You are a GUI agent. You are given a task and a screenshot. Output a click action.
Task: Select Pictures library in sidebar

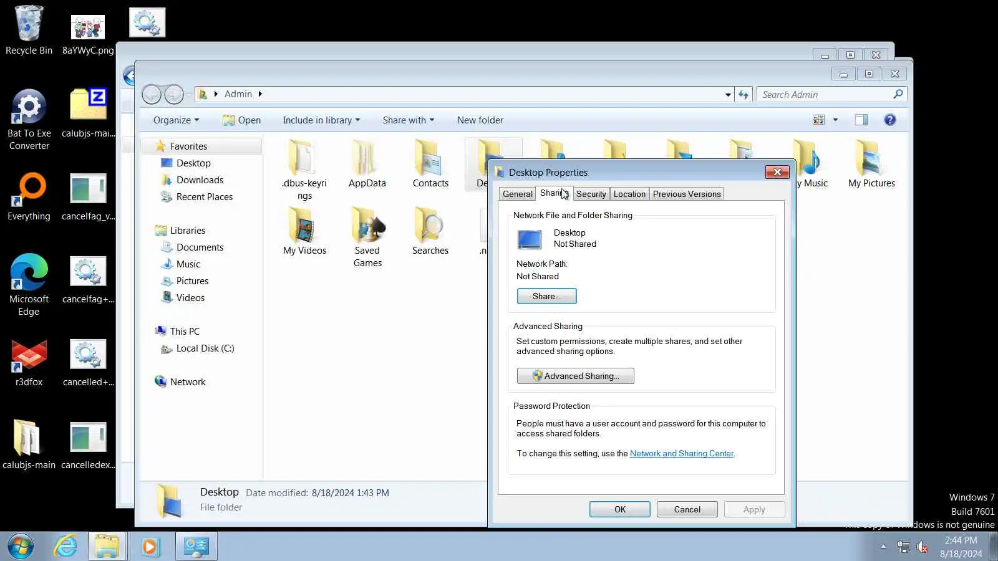pyautogui.click(x=192, y=280)
